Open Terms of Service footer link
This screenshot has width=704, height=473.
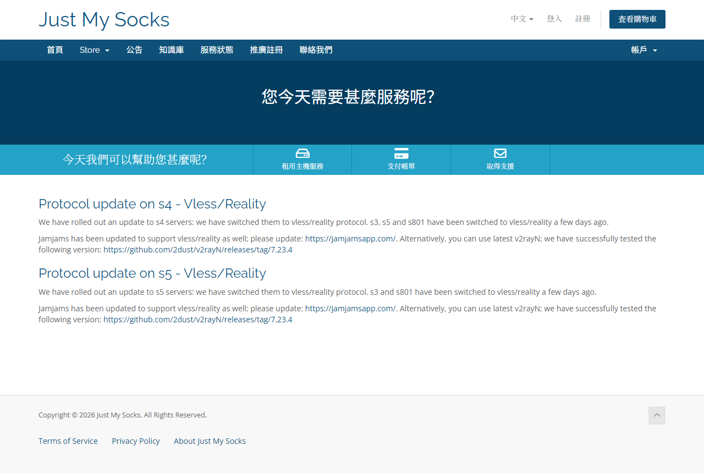pos(68,441)
